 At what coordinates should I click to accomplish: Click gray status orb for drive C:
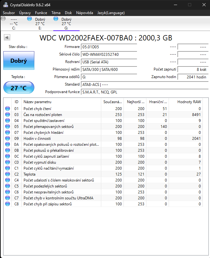(3, 18)
